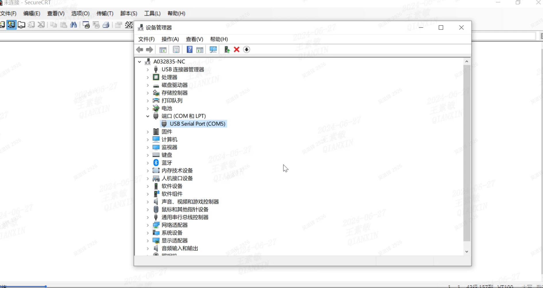Maximize the 设备管理器 window
The image size is (543, 288).
point(441,28)
